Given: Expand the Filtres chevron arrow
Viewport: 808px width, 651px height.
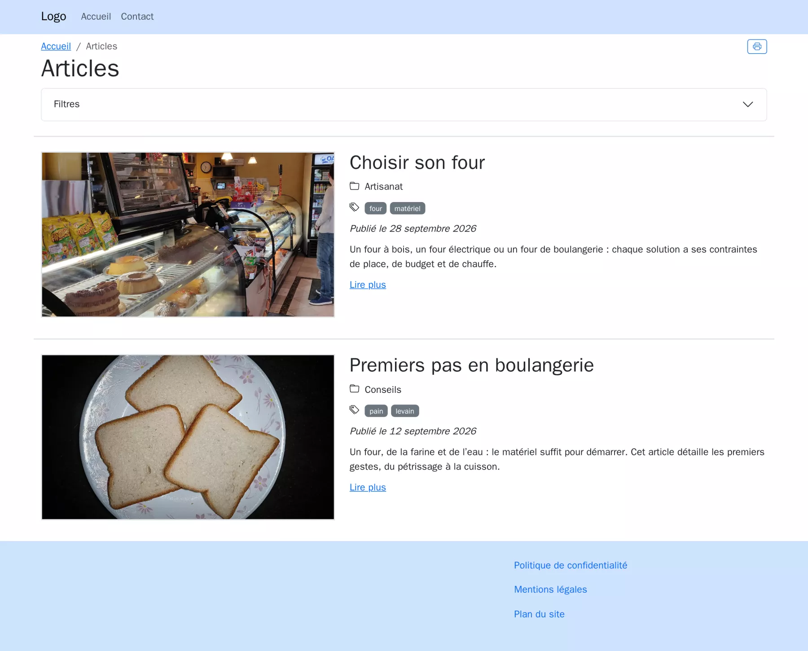Looking at the screenshot, I should [747, 104].
